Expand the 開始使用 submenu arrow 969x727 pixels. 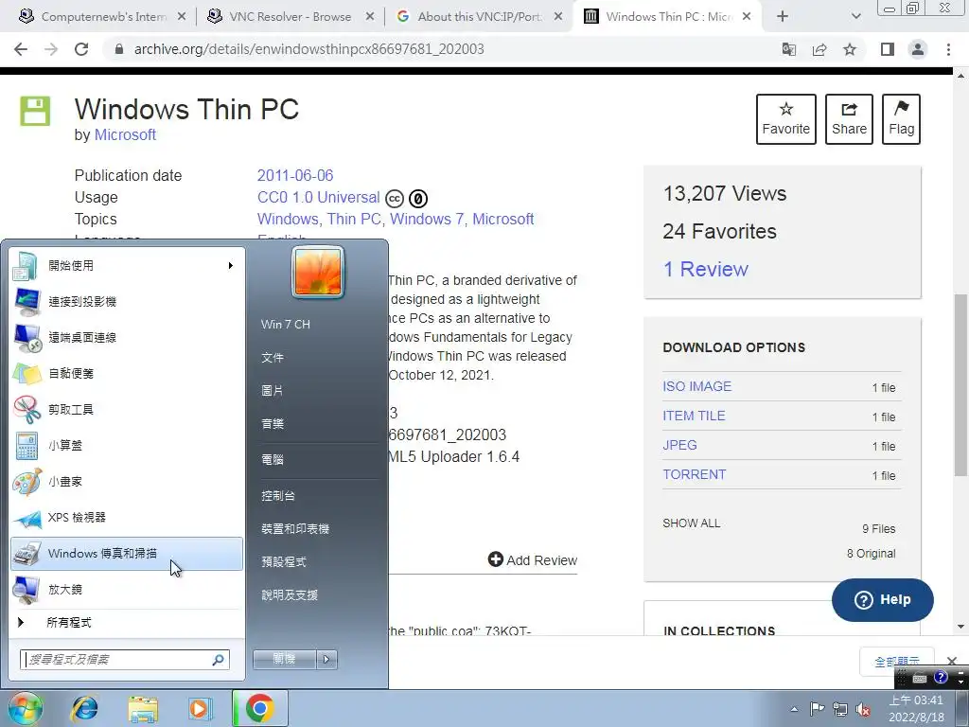pyautogui.click(x=231, y=266)
